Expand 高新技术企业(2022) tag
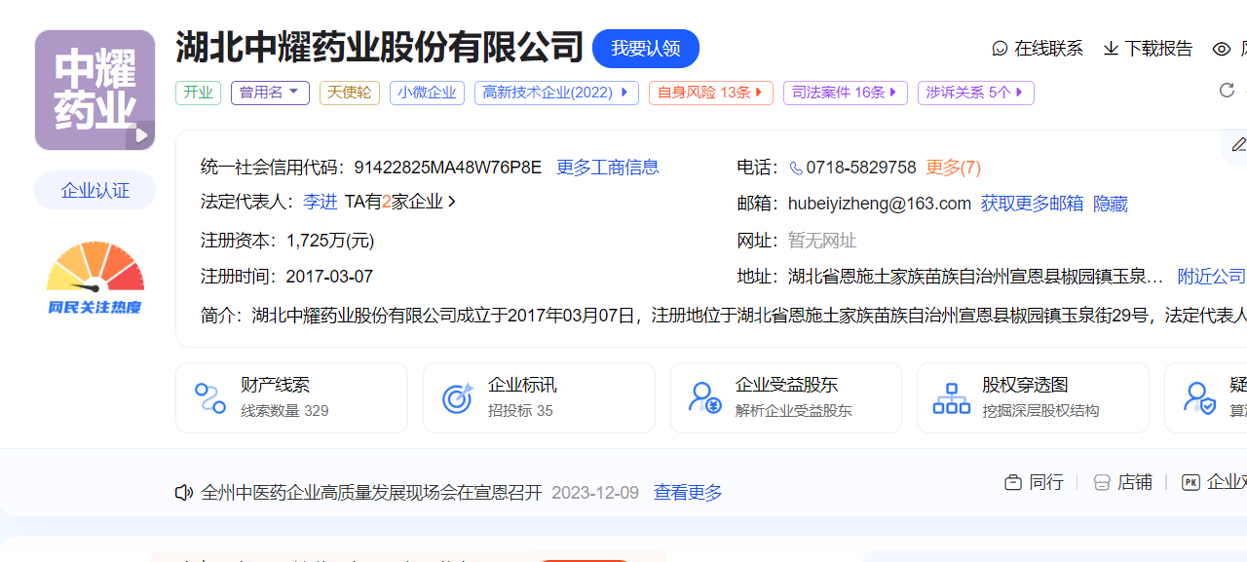 coord(556,93)
